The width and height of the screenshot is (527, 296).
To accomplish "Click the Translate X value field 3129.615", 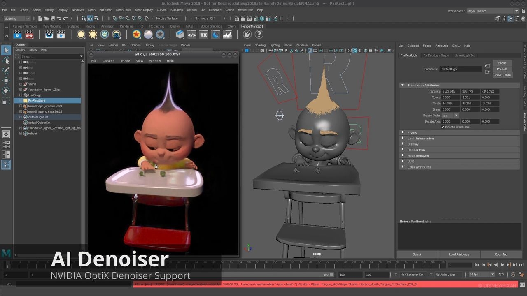I will click(450, 91).
